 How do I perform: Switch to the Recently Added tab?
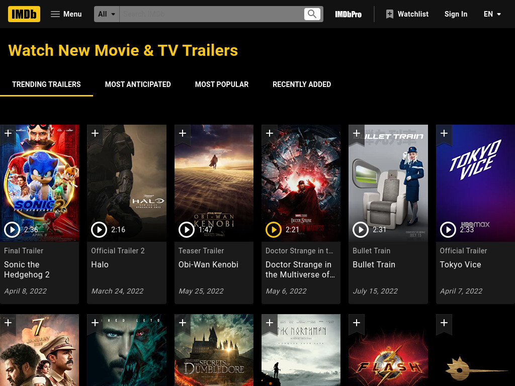[302, 84]
